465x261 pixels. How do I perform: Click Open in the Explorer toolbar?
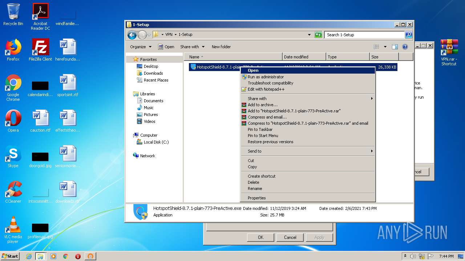click(166, 47)
